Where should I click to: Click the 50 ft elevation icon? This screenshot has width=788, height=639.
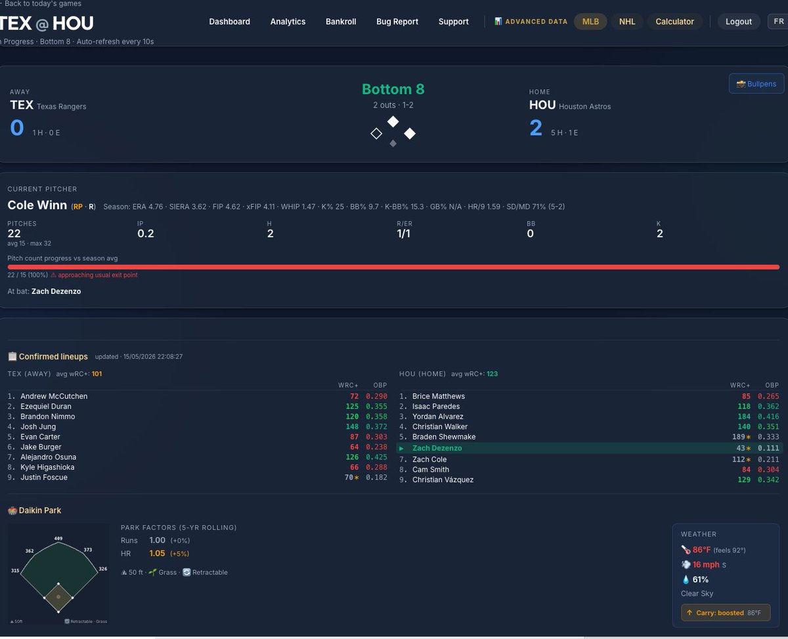(124, 572)
